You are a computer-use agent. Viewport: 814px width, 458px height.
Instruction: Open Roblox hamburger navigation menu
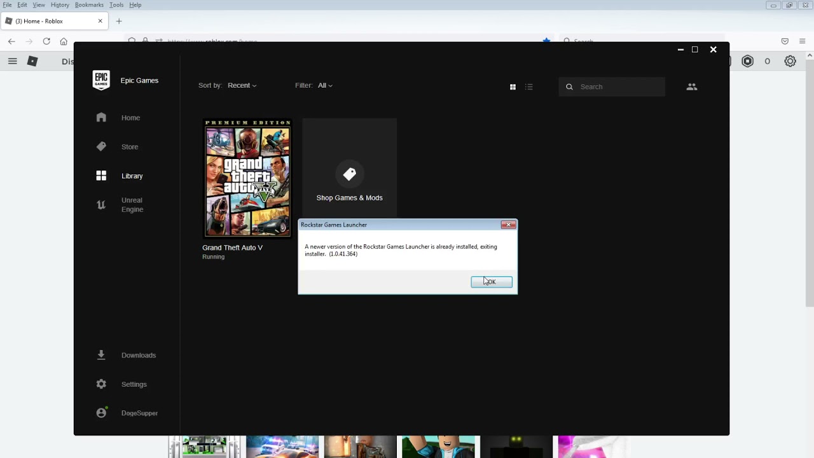12,61
